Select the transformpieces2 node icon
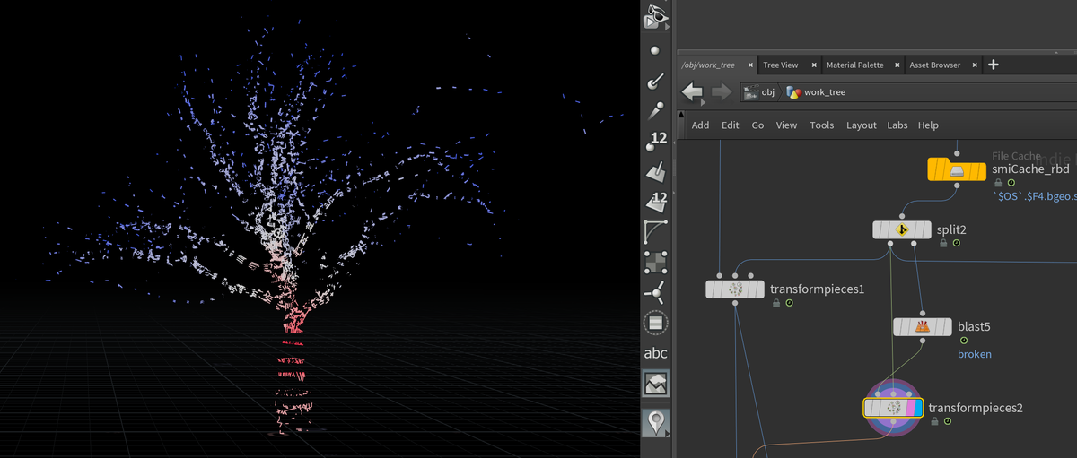This screenshot has width=1077, height=458. [893, 408]
